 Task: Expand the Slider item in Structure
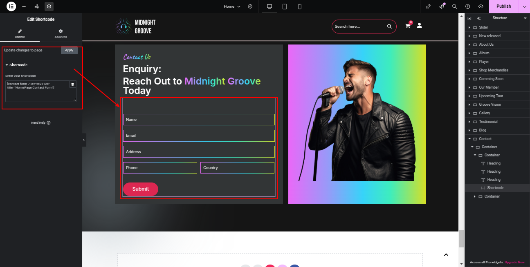[469, 27]
